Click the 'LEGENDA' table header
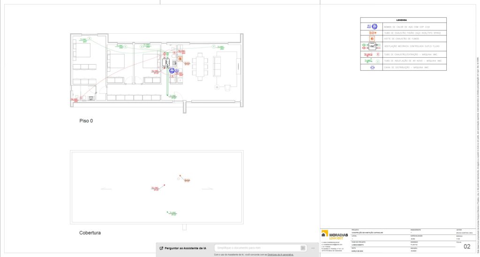480x257 pixels. (401, 20)
